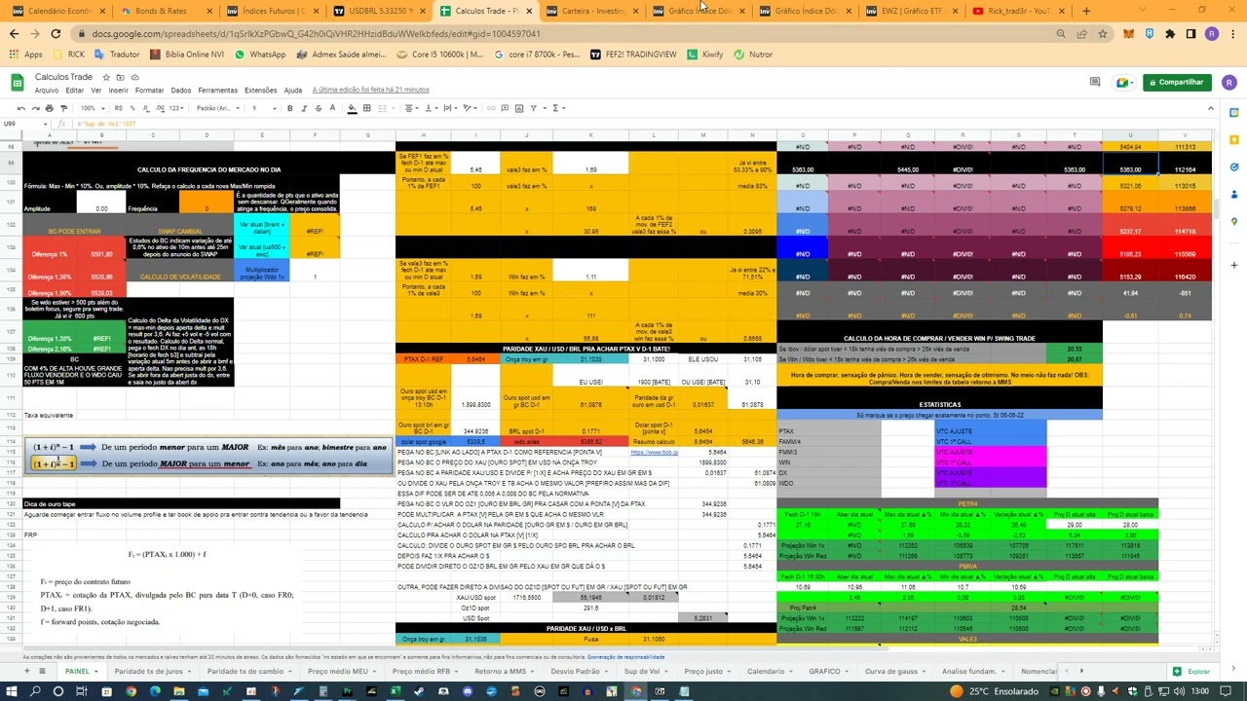
Task: Bookmark this page star icon
Action: pyautogui.click(x=1103, y=34)
